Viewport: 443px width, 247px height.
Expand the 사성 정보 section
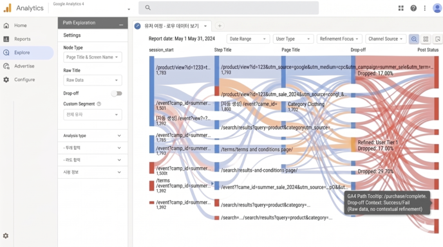coord(93,172)
